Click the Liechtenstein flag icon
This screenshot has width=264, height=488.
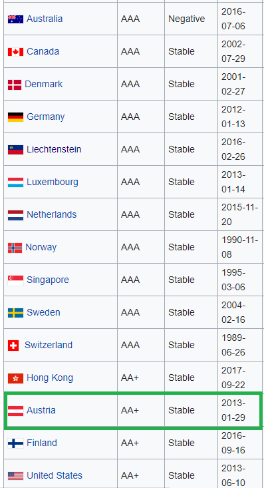pyautogui.click(x=15, y=150)
